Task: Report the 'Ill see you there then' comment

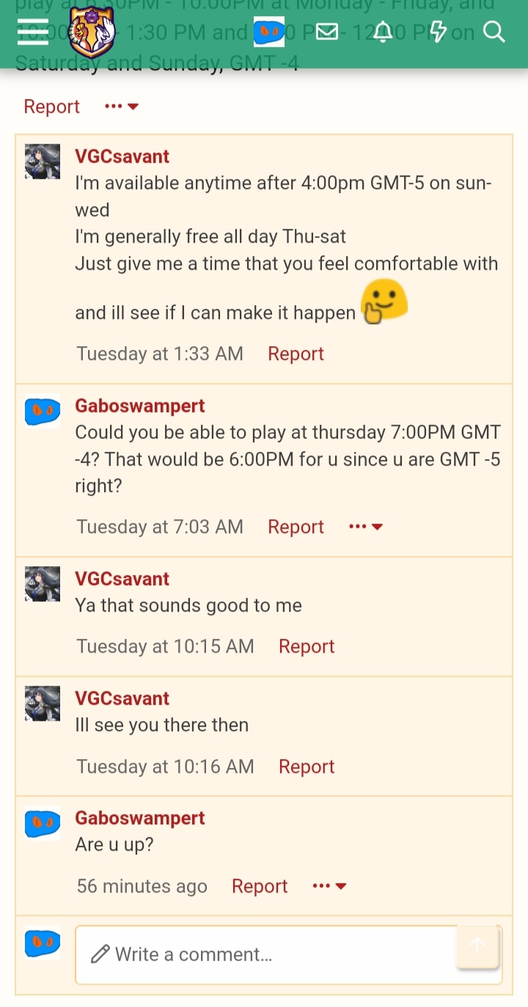Action: coord(307,766)
